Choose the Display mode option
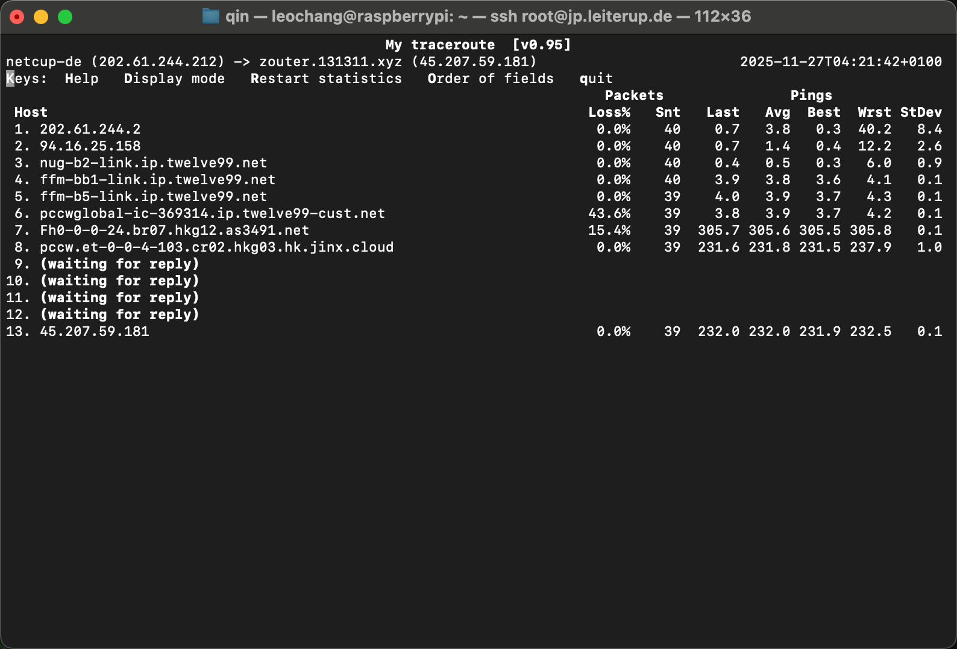 (174, 79)
